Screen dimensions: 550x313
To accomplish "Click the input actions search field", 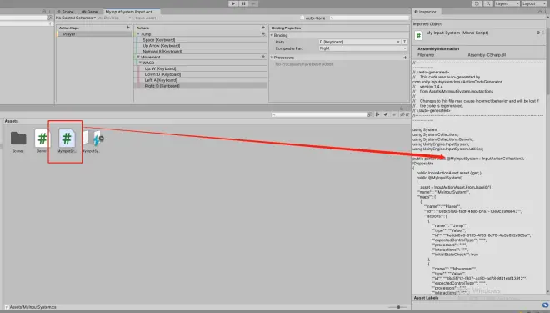I will click(369, 18).
